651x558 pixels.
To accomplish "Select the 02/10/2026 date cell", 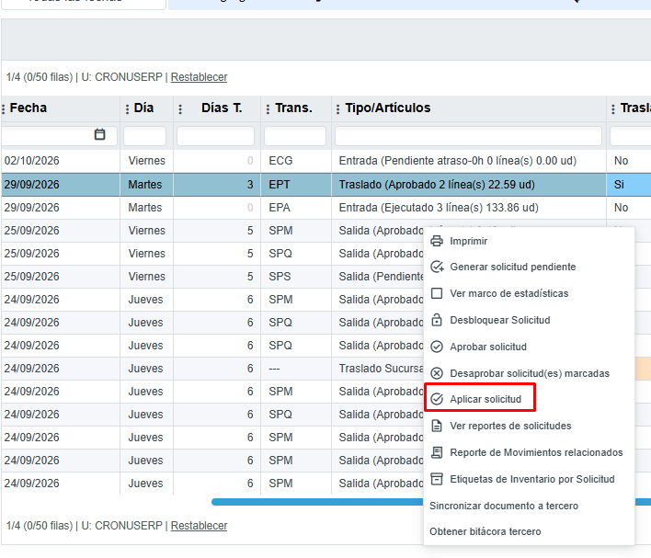I will click(60, 161).
